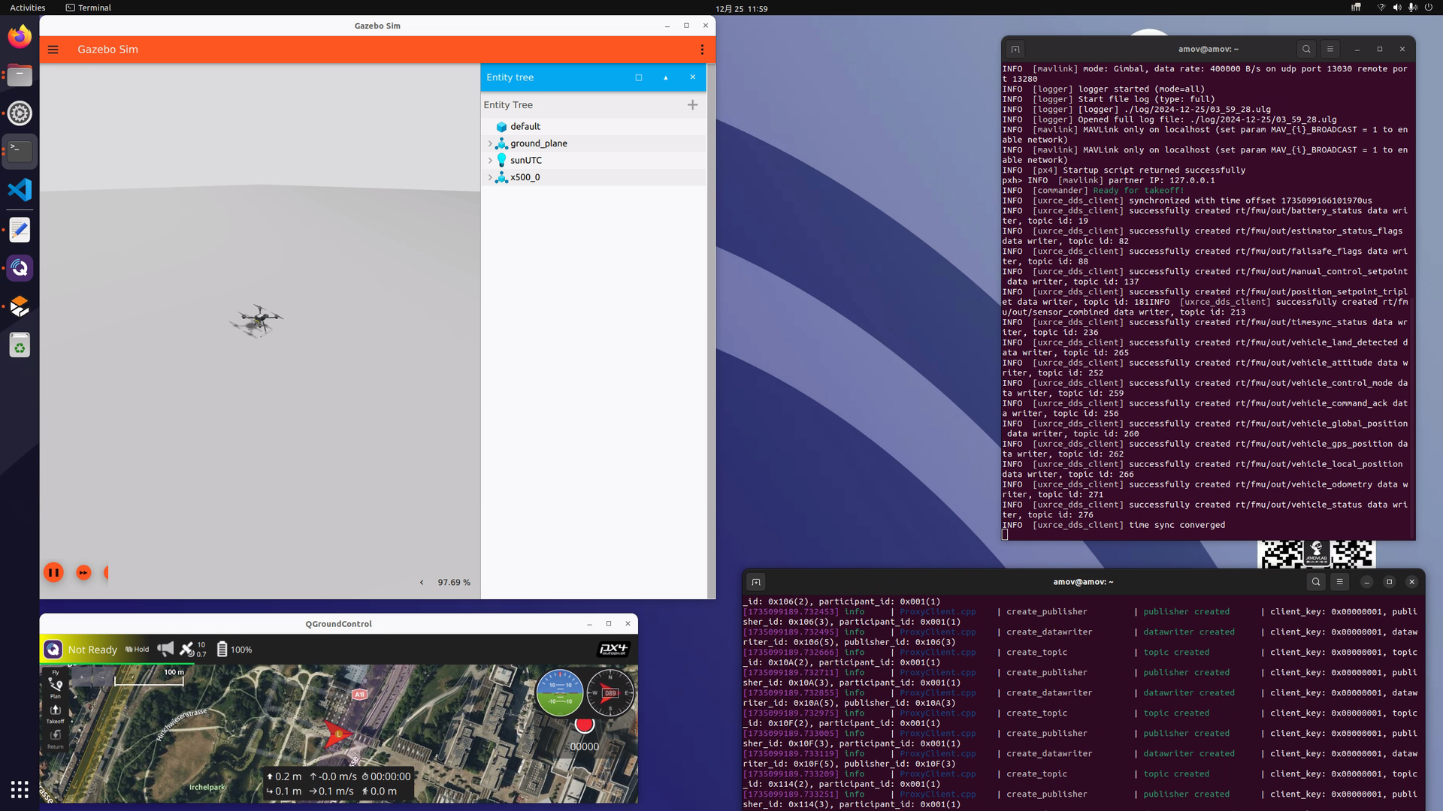This screenshot has height=811, width=1443.
Task: Click the PX4 autopilot logo
Action: (613, 650)
